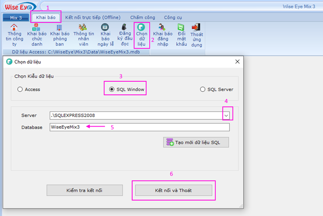Select Thông tin nhân viên icon

[x=83, y=27]
